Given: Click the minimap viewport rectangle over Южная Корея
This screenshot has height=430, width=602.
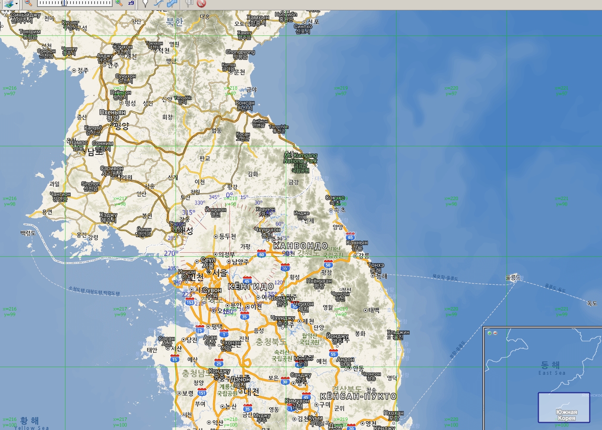Looking at the screenshot, I should 564,407.
